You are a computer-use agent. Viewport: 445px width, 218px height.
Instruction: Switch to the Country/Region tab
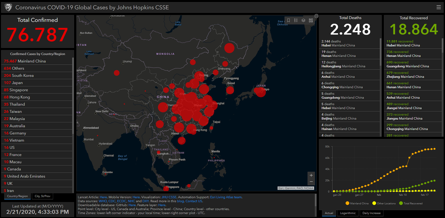click(x=17, y=196)
